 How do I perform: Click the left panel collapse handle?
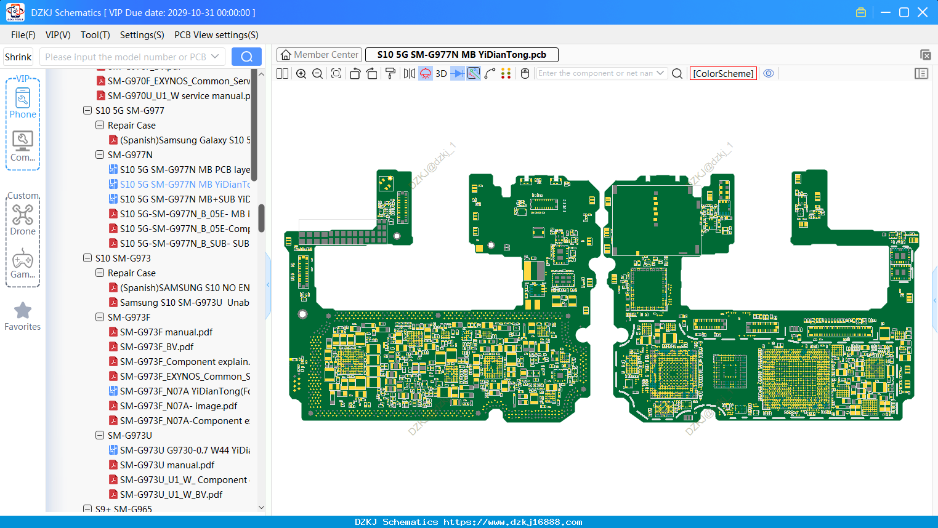coord(268,284)
